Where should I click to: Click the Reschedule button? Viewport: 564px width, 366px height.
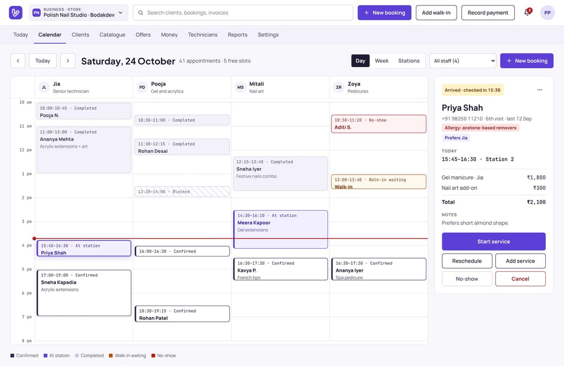pyautogui.click(x=467, y=261)
